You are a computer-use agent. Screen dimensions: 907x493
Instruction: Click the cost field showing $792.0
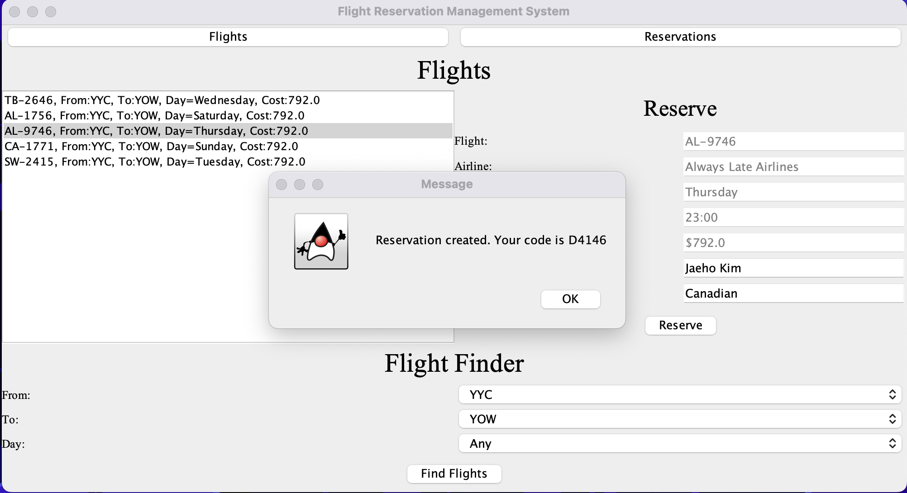click(x=792, y=242)
